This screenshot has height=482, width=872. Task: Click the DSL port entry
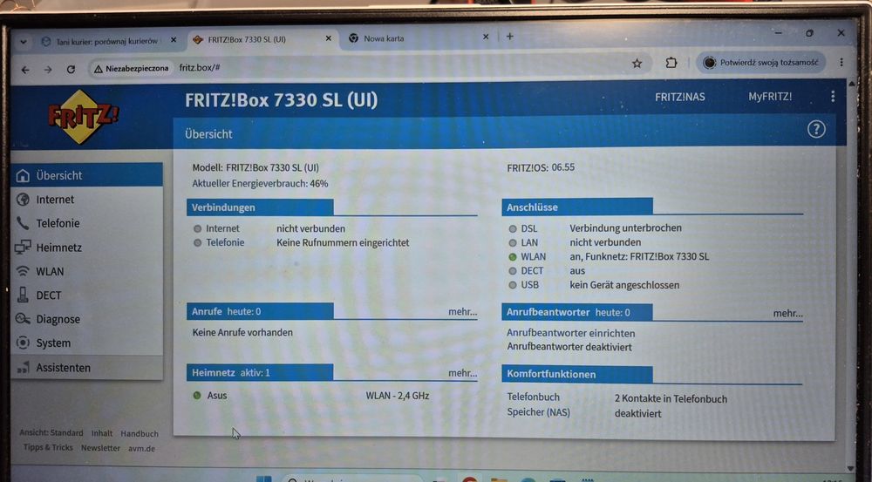pyautogui.click(x=529, y=228)
